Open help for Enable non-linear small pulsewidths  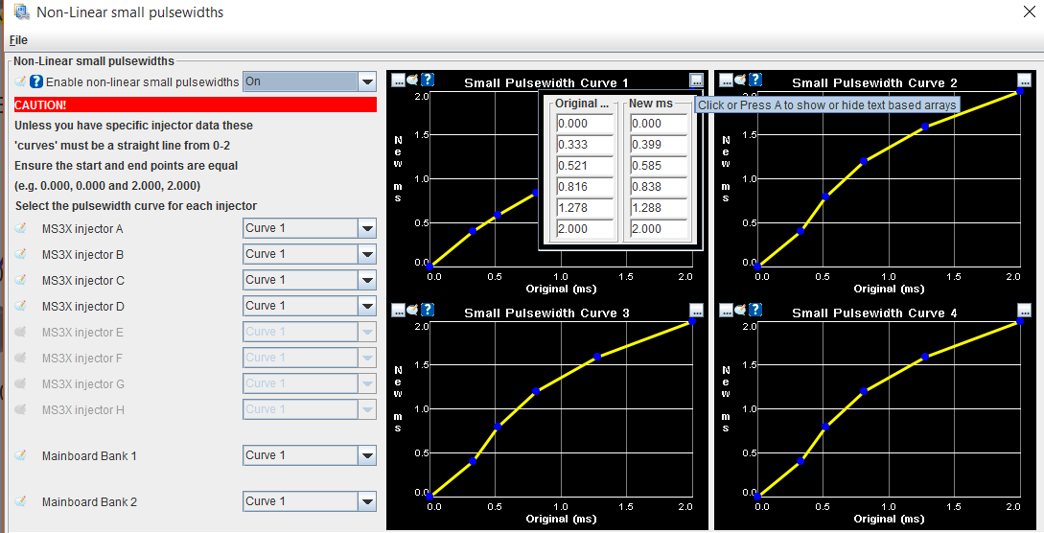(x=36, y=82)
